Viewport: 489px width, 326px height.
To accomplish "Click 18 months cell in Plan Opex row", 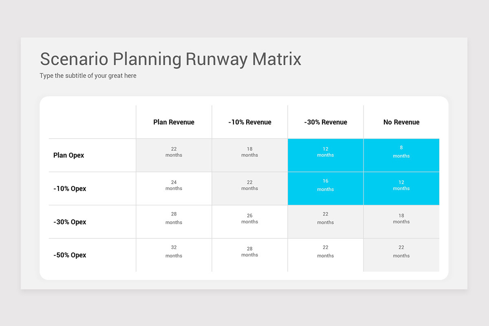I will tap(250, 155).
